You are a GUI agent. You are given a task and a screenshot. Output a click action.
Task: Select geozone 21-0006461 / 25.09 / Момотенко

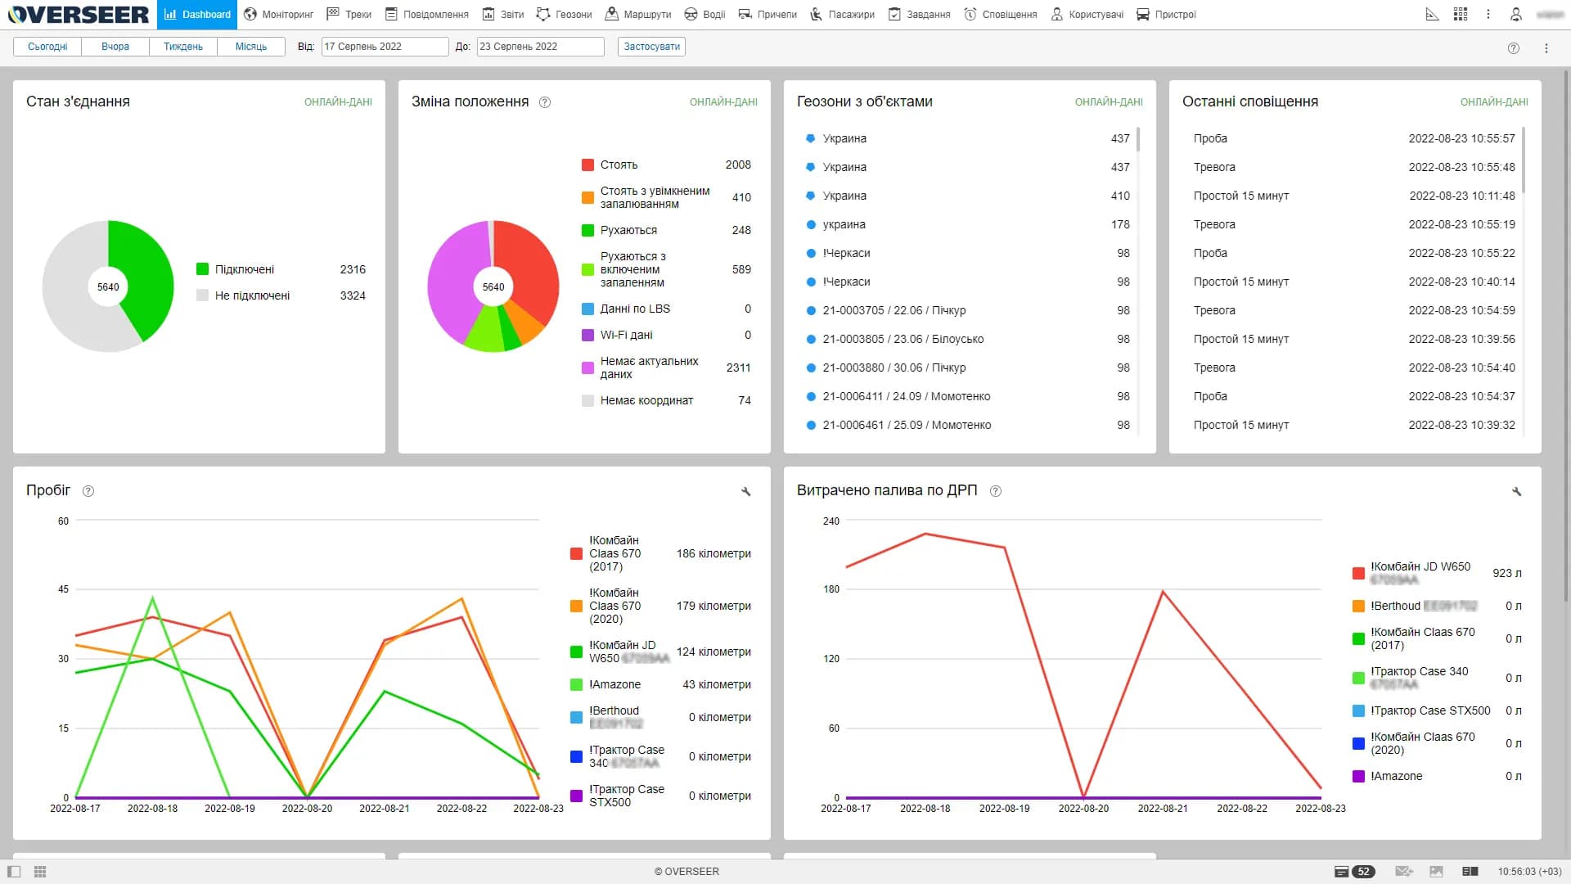pos(967,425)
